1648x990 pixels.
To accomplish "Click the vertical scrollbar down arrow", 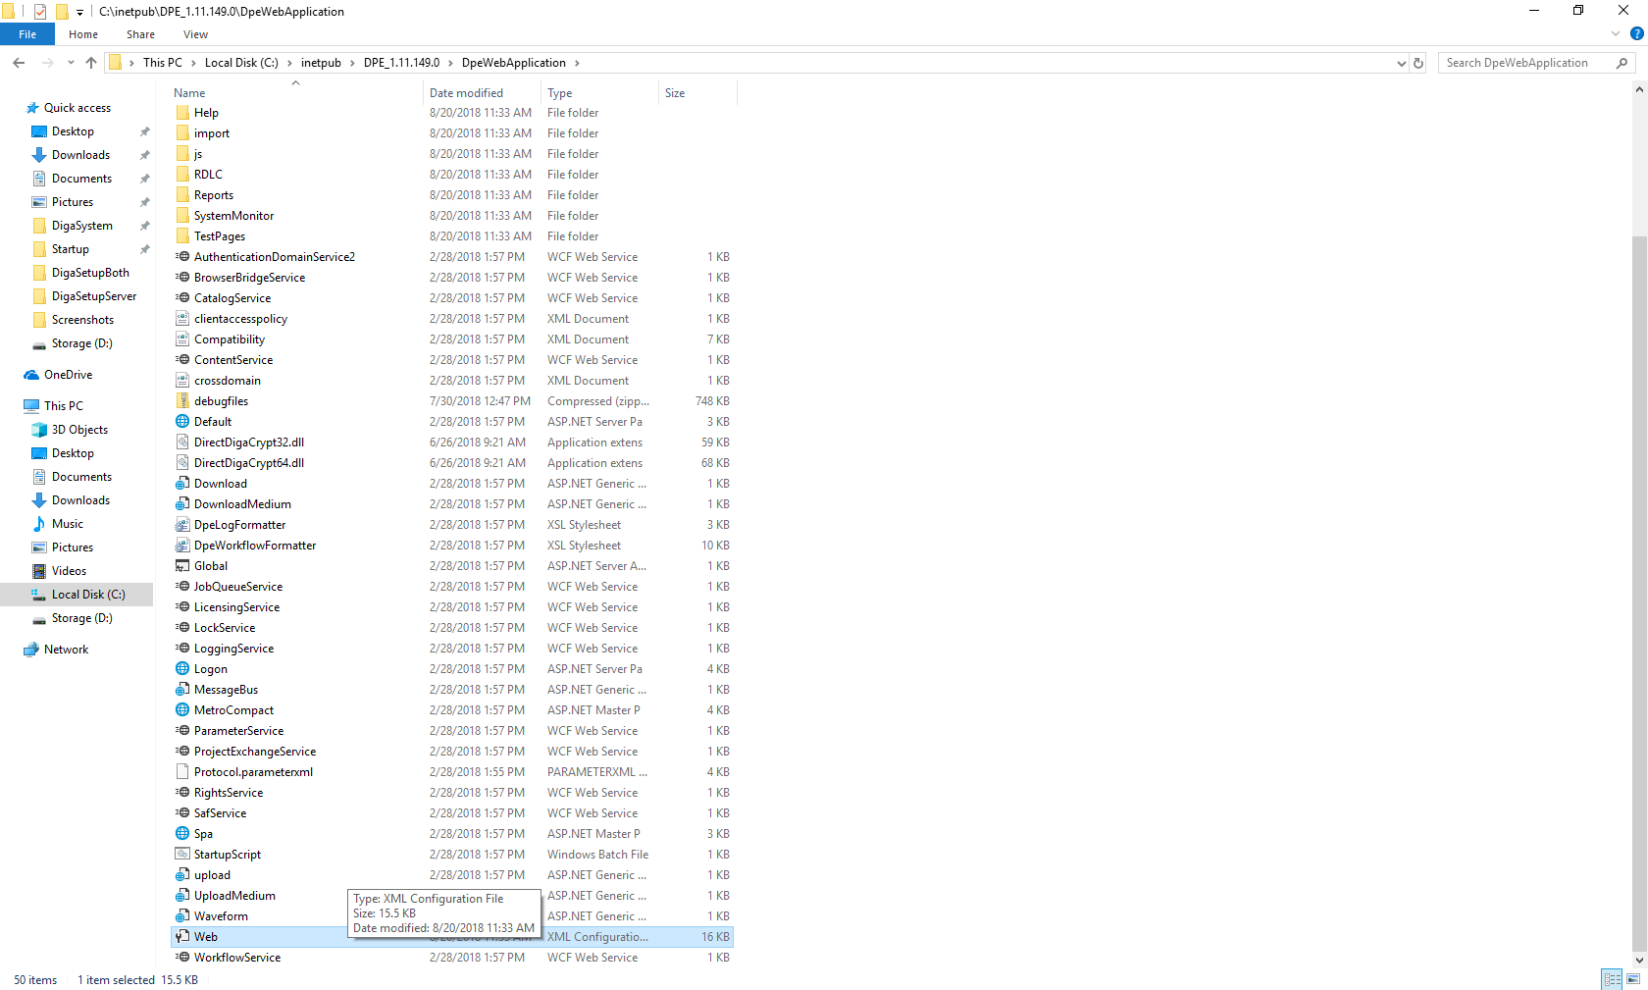I will (x=1639, y=961).
